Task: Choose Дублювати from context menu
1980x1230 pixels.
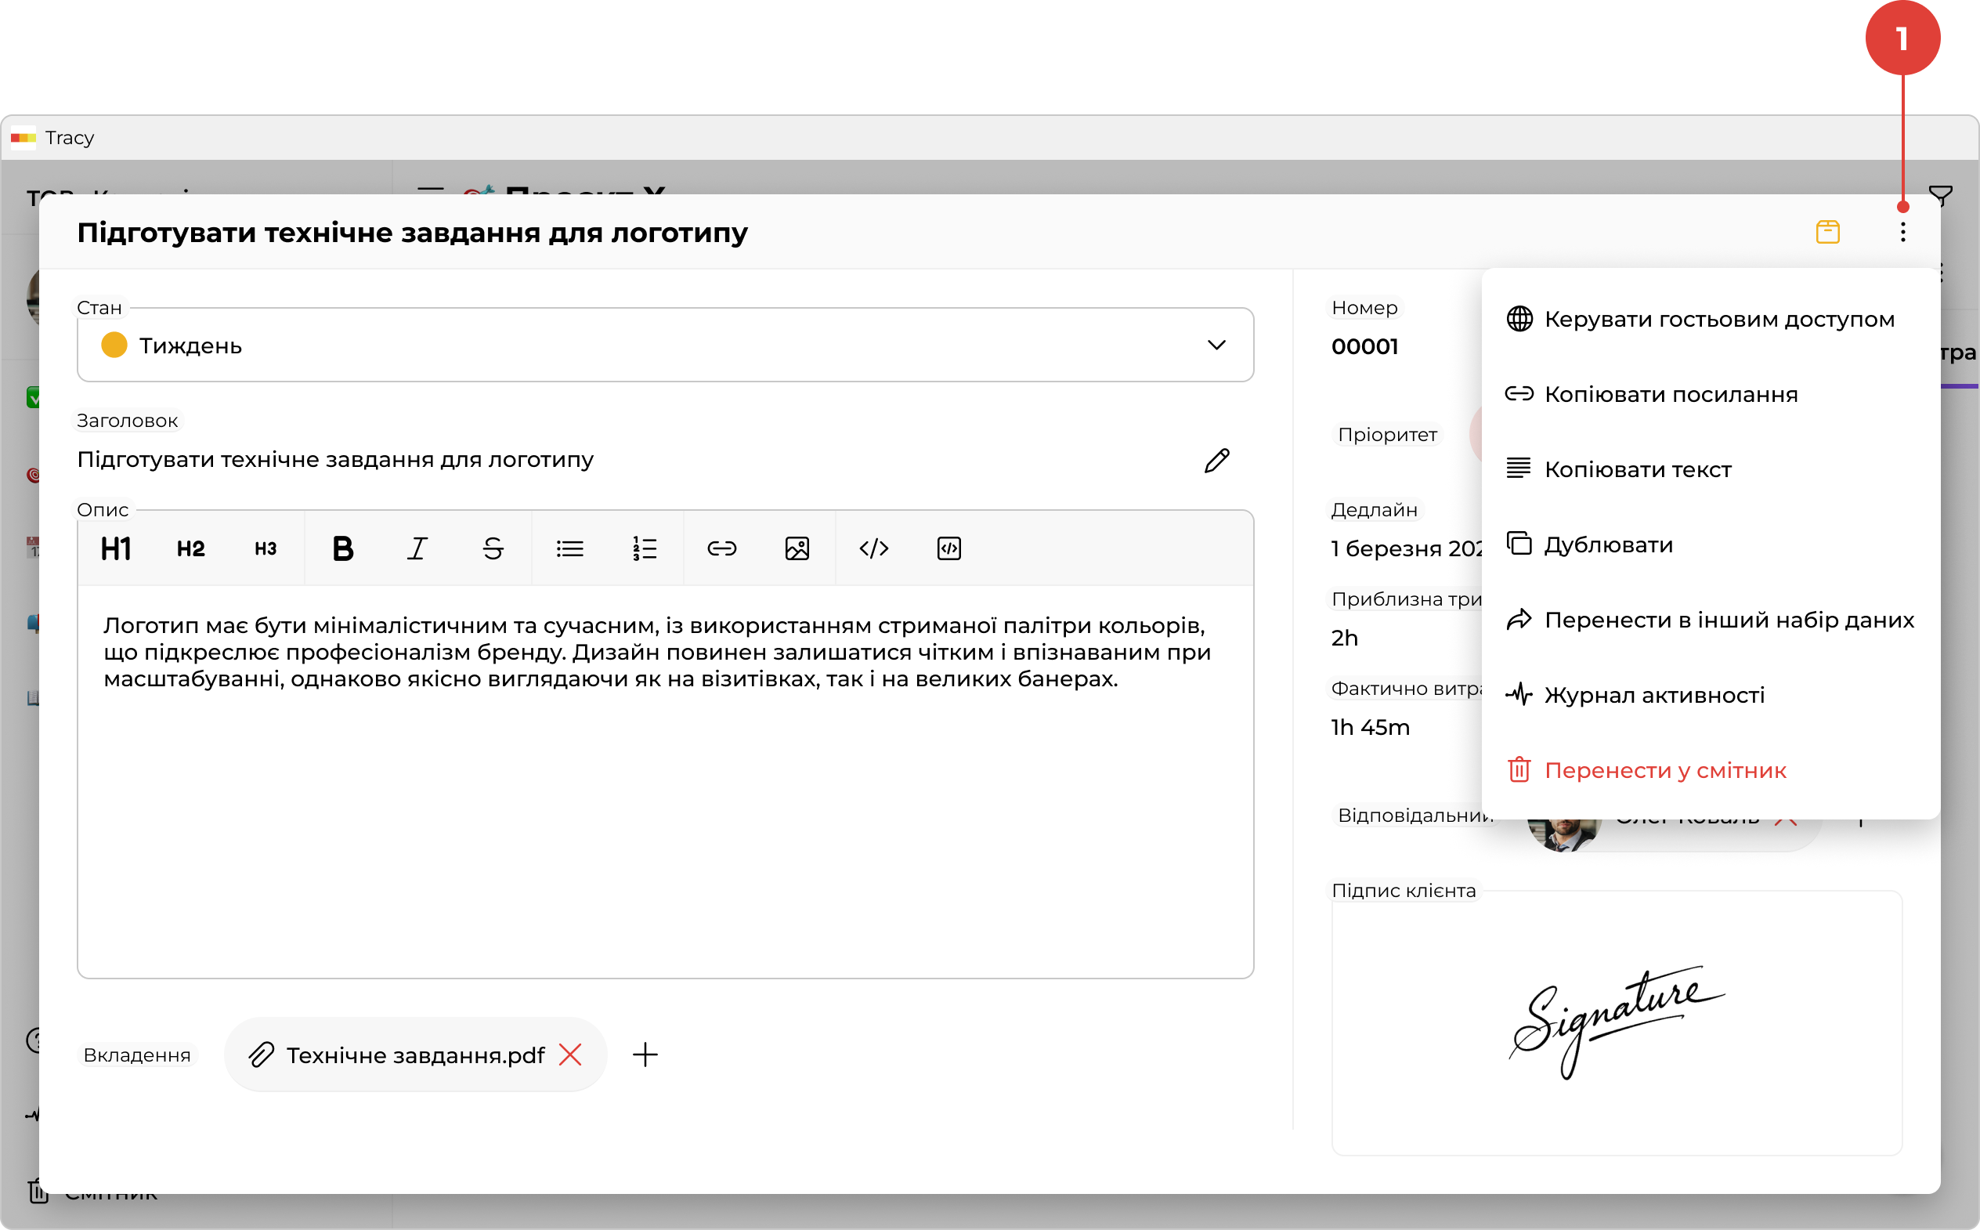Action: pos(1608,545)
